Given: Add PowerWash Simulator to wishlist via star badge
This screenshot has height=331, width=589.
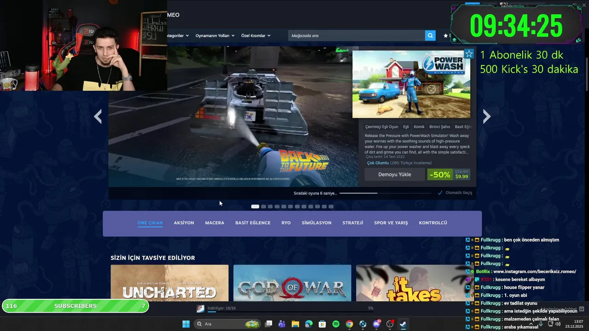Looking at the screenshot, I should [469, 54].
